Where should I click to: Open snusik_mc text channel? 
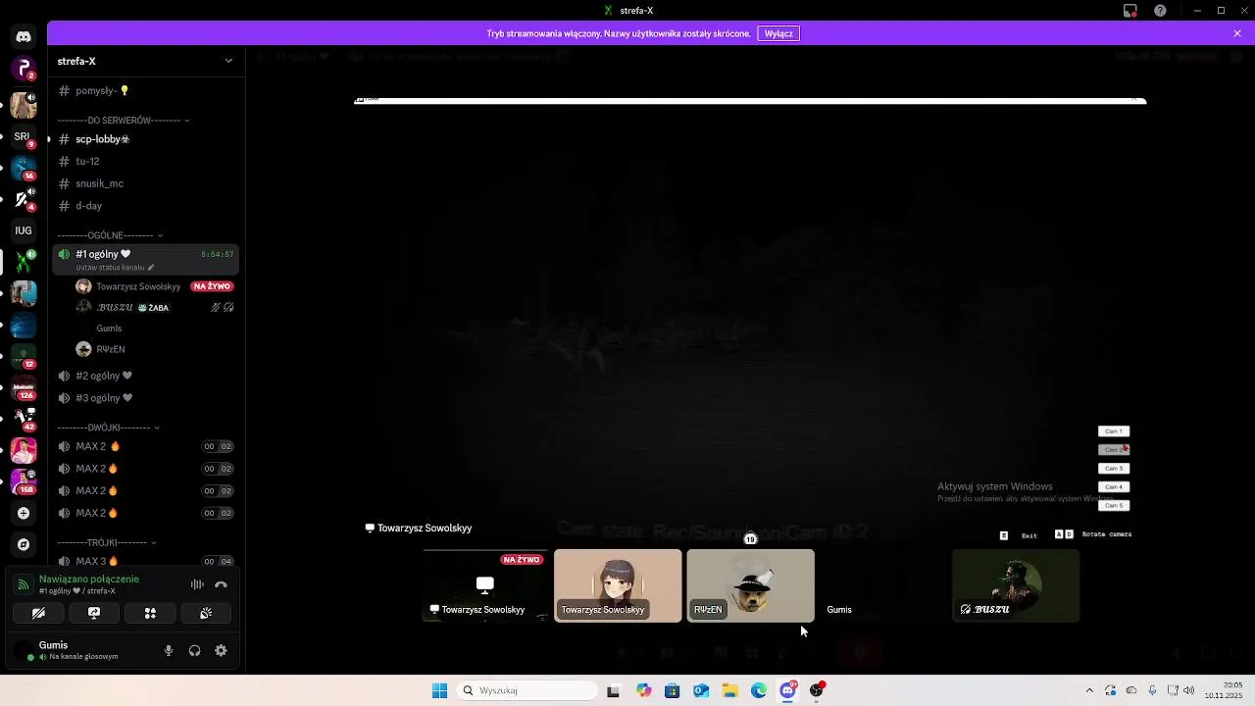click(145, 183)
